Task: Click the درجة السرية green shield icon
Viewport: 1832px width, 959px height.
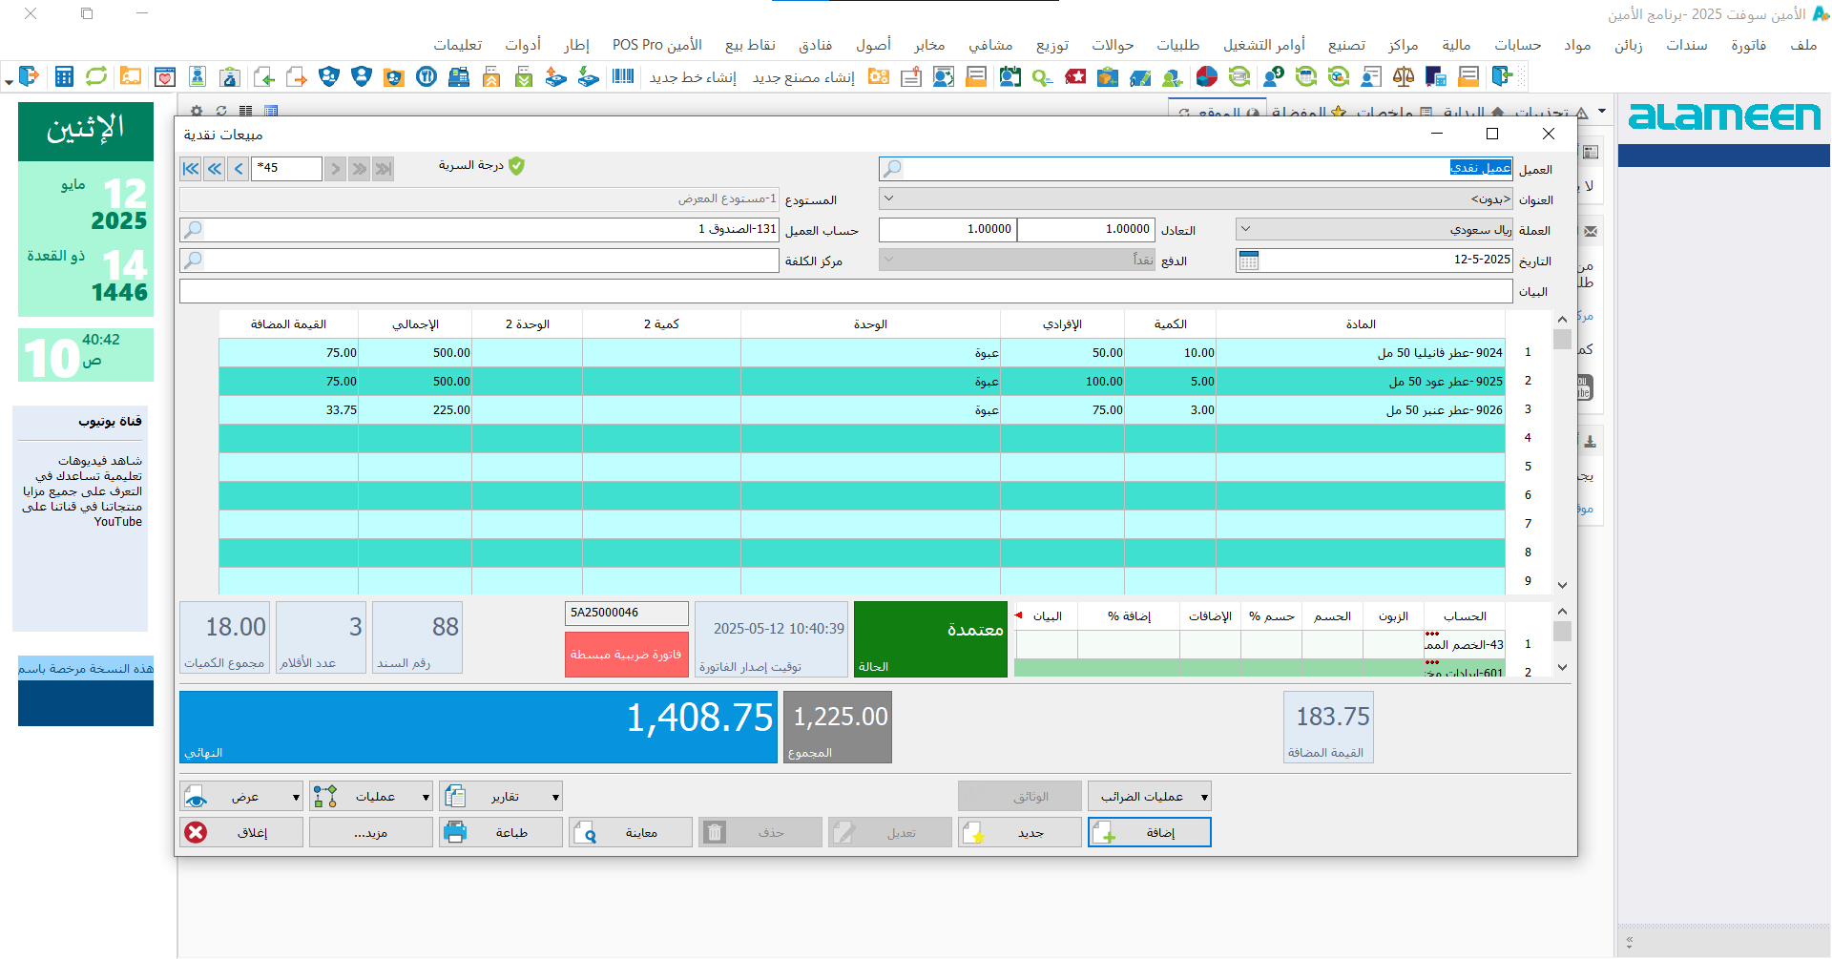Action: tap(516, 166)
